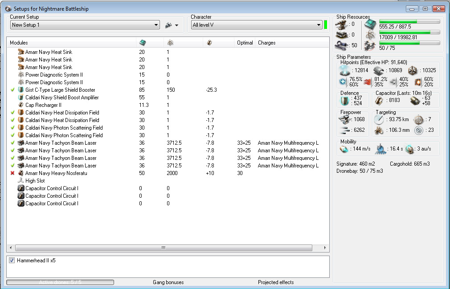Click the structure hitpoints icon
Image resolution: width=450 pixels, height=289 pixels.
(413, 70)
